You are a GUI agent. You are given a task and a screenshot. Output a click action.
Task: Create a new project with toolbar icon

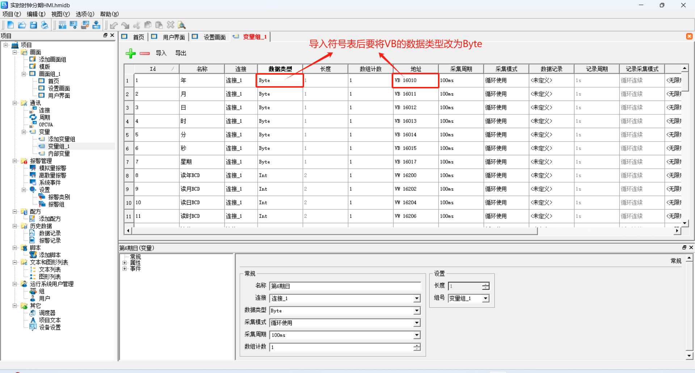(x=10, y=25)
